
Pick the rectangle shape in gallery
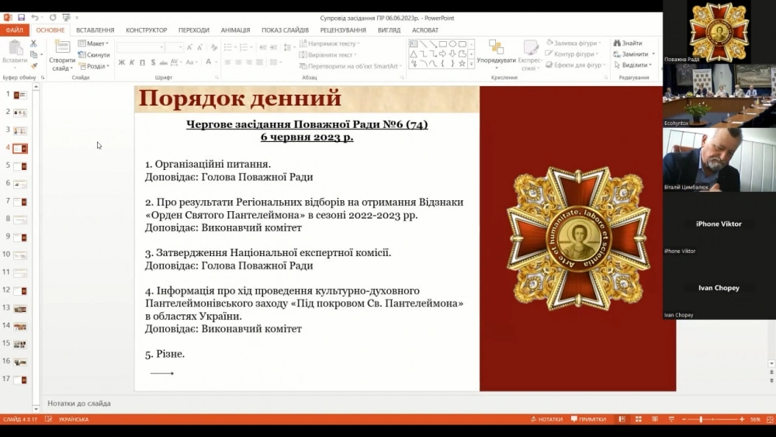click(443, 43)
